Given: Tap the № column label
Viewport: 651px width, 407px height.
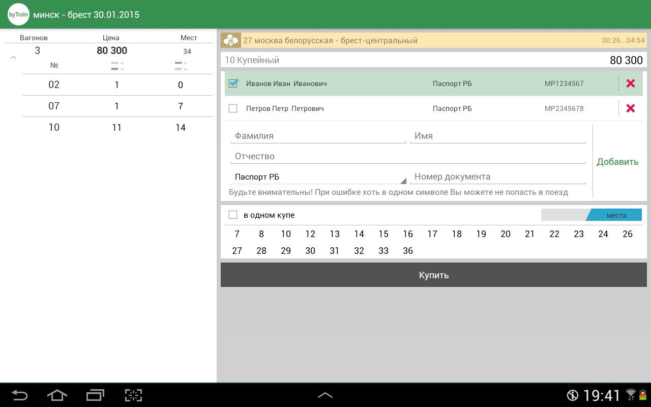Looking at the screenshot, I should (54, 65).
